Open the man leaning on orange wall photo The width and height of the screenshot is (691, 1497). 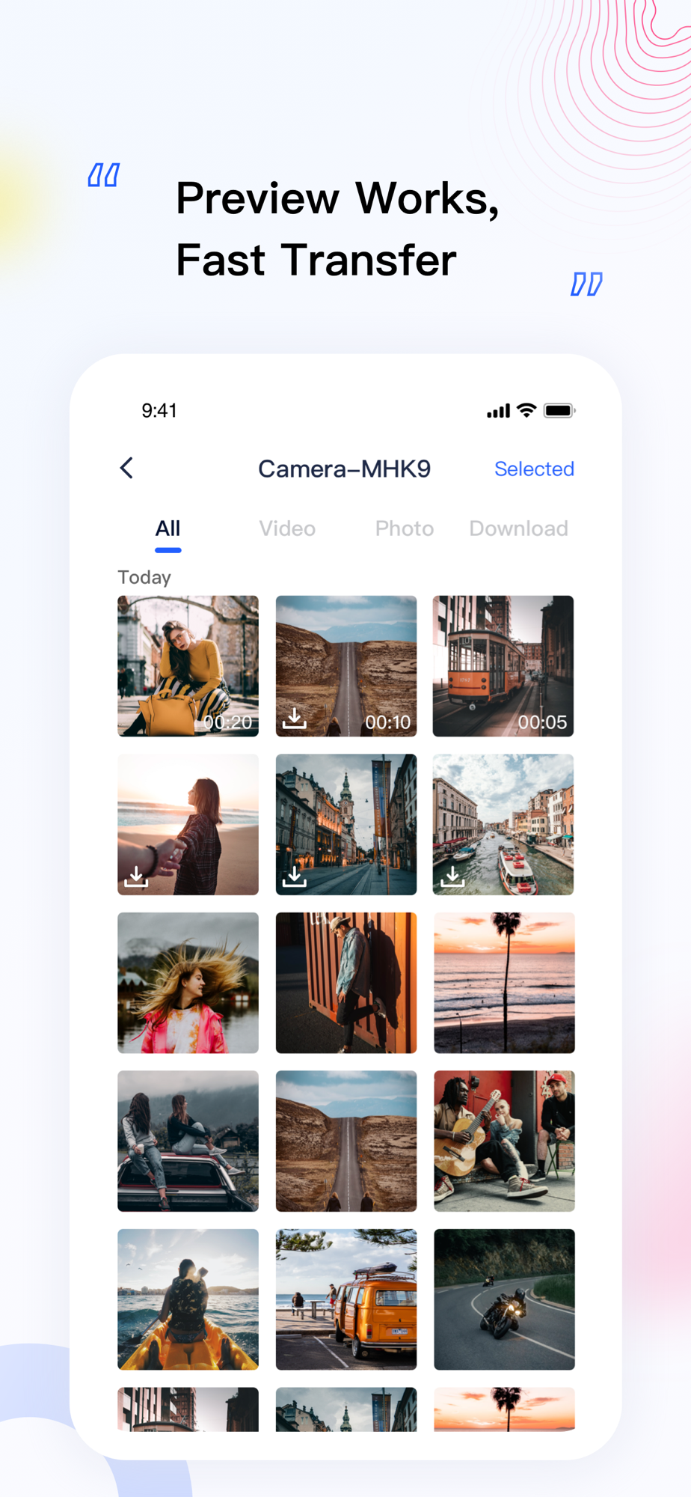346,983
